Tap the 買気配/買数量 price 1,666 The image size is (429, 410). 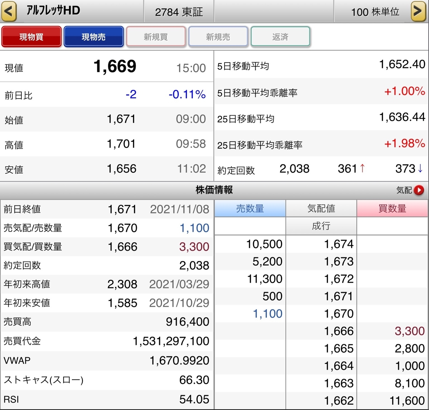point(123,247)
